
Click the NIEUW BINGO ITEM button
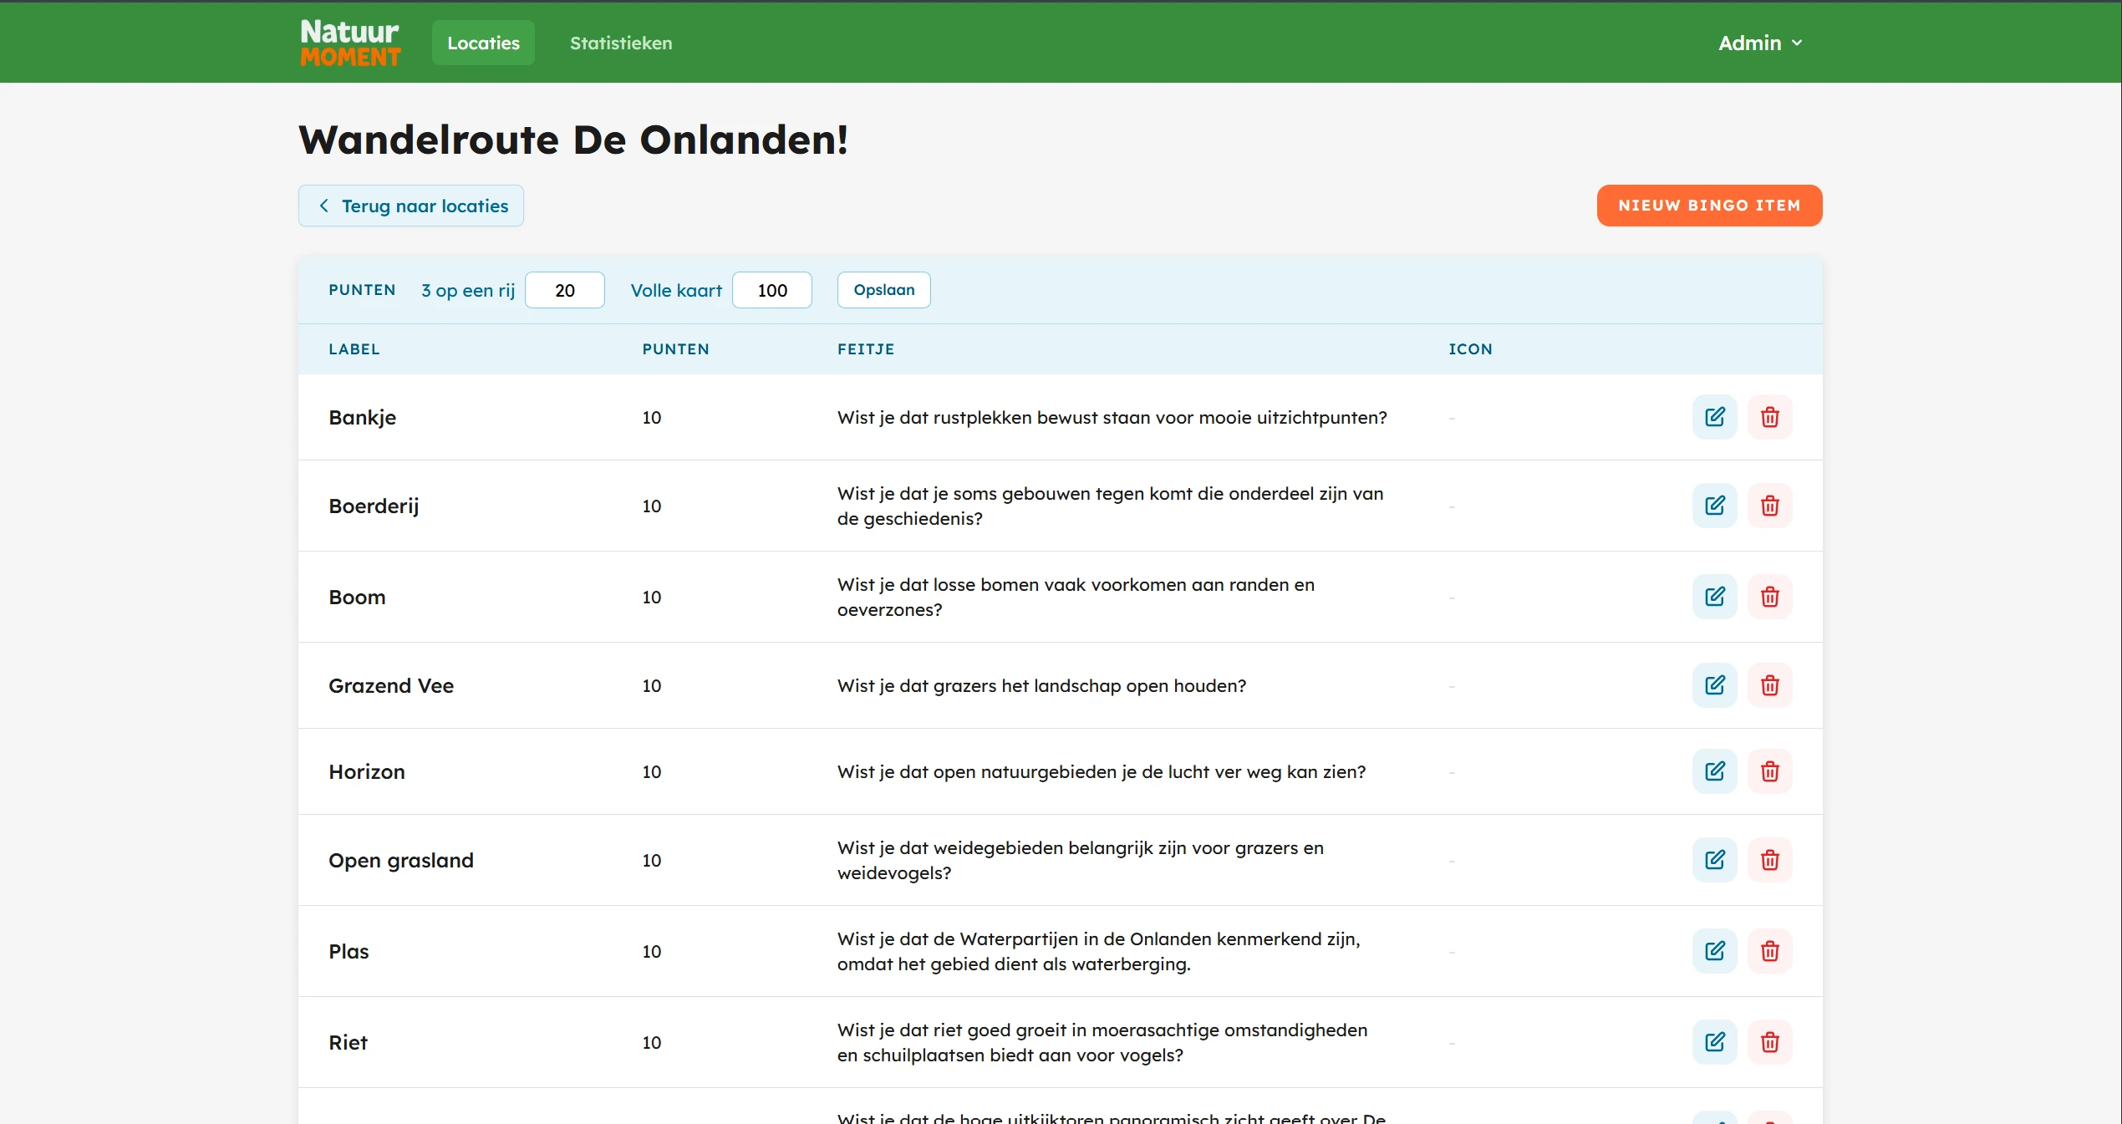tap(1709, 206)
